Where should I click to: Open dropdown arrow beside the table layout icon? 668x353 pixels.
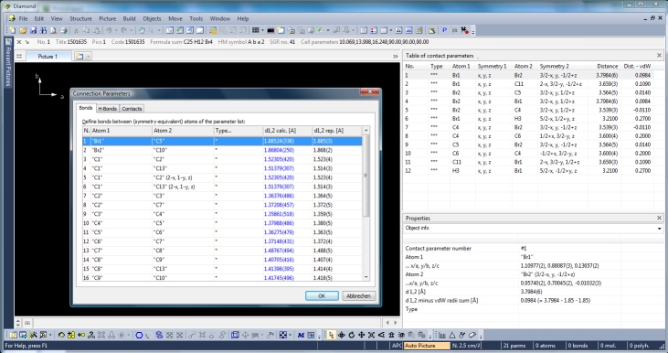[x=263, y=30]
